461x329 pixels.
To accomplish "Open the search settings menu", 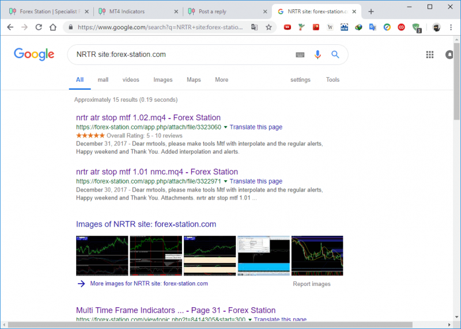I will click(300, 80).
